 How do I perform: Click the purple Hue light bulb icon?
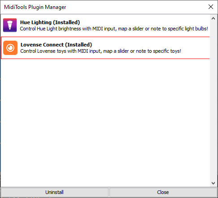point(10,25)
